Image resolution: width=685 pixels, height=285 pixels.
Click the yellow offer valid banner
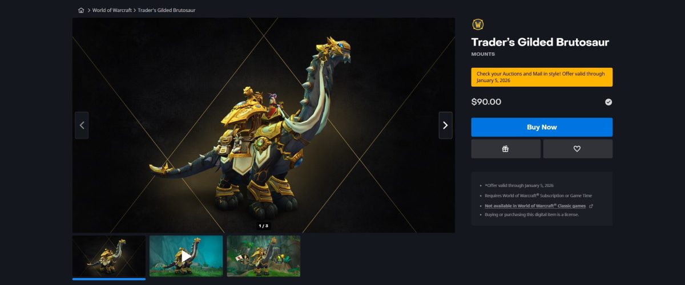click(542, 77)
